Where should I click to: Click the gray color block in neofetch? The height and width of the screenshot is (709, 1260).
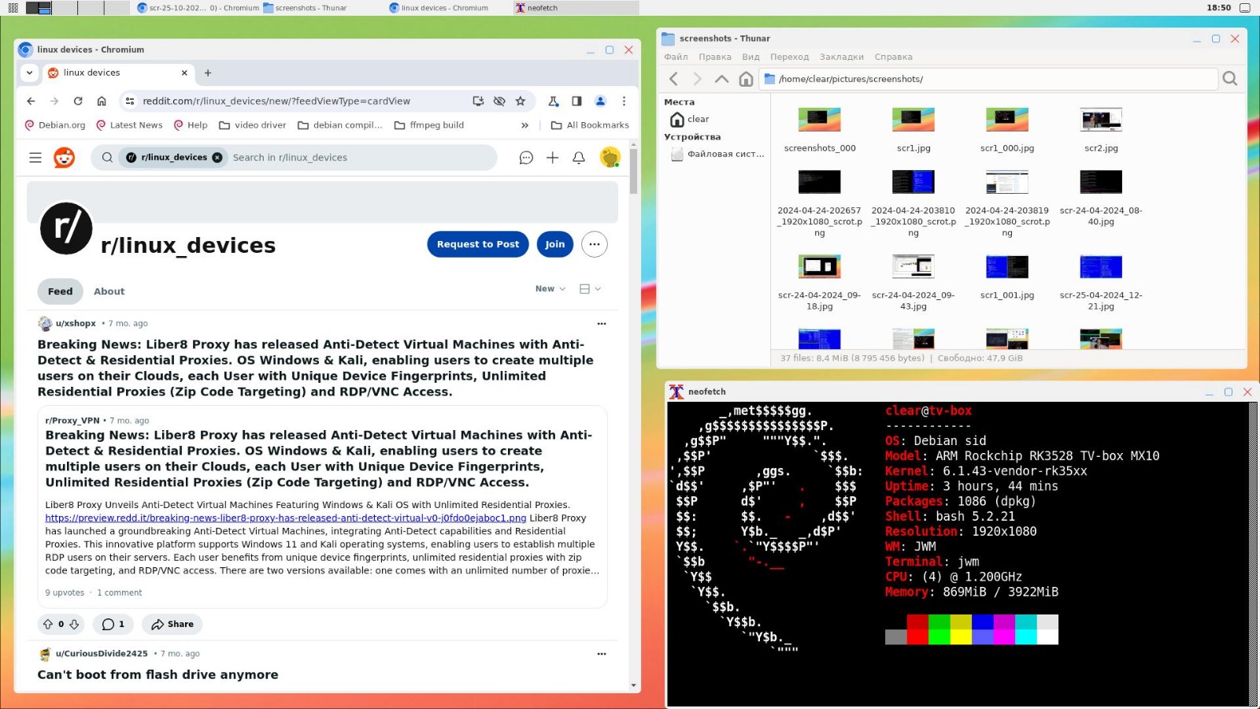tap(896, 637)
